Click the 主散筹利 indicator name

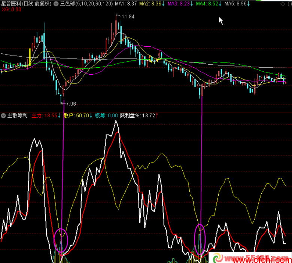pos(17,115)
